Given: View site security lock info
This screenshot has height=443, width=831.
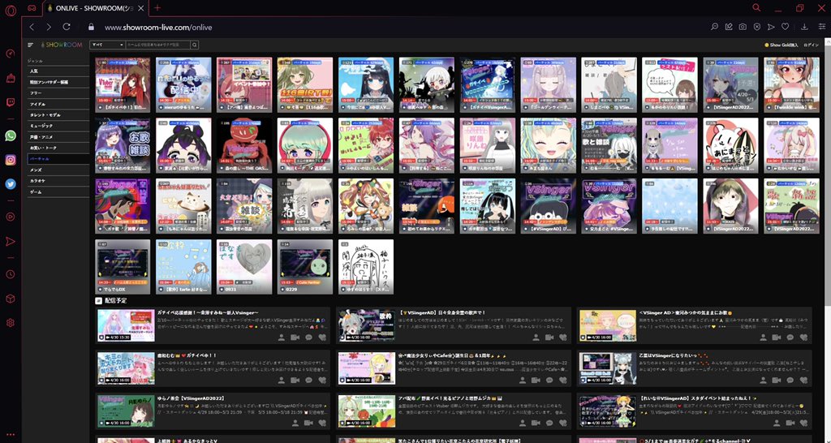Looking at the screenshot, I should [x=91, y=27].
